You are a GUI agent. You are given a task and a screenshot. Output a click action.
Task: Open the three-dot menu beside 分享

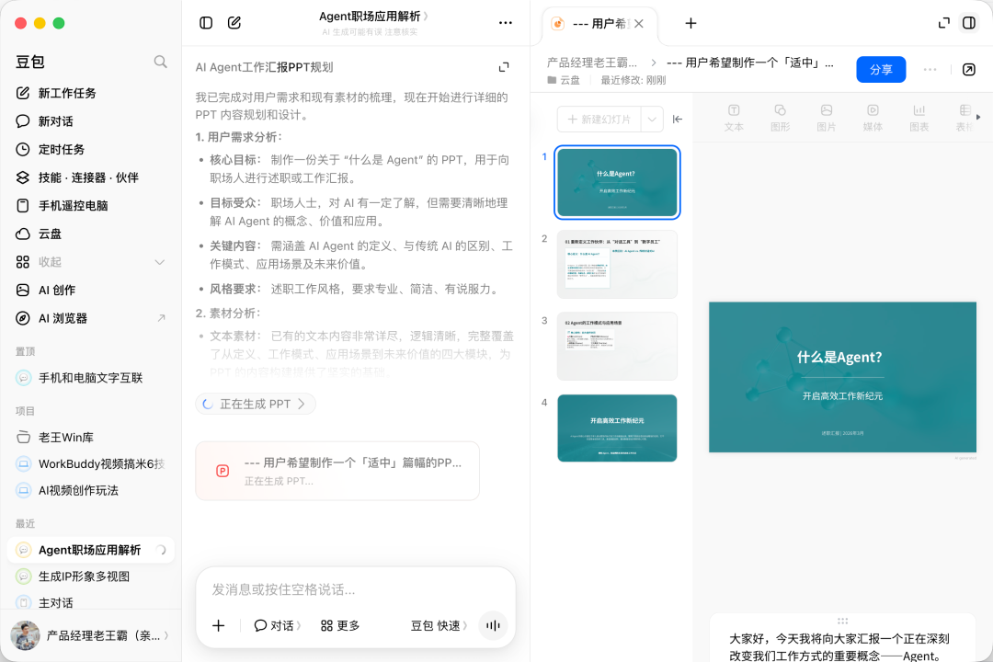930,70
